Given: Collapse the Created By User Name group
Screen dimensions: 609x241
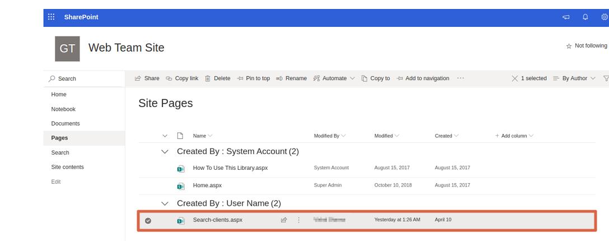Looking at the screenshot, I should click(x=165, y=203).
